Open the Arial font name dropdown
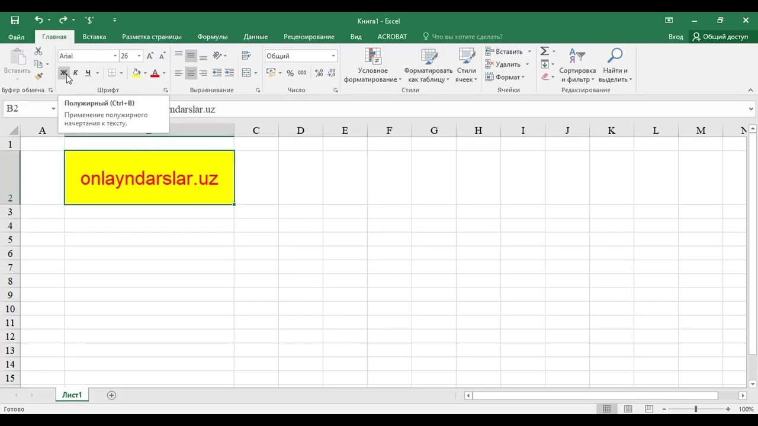The width and height of the screenshot is (758, 426). point(115,56)
